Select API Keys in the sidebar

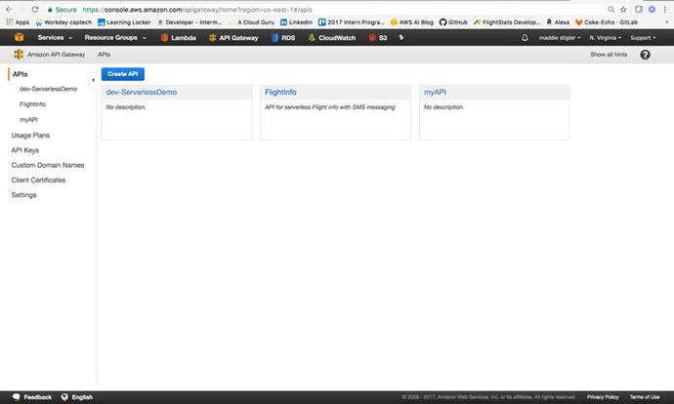[24, 150]
